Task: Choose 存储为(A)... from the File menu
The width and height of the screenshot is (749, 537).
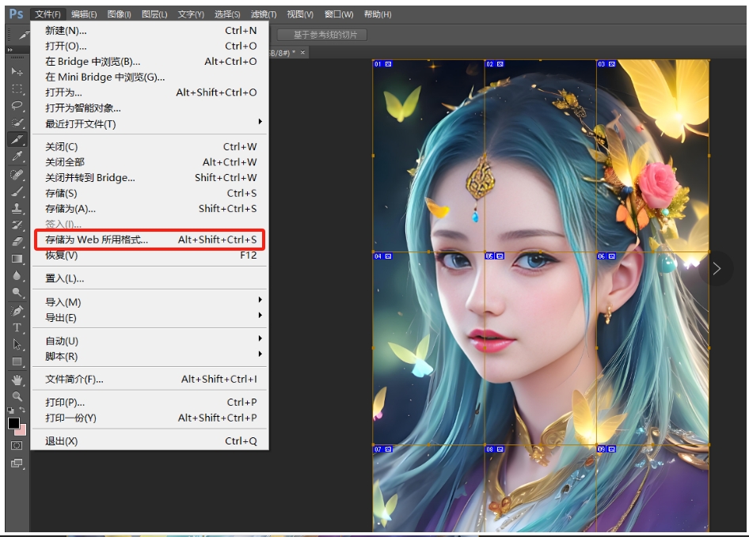Action: point(150,209)
